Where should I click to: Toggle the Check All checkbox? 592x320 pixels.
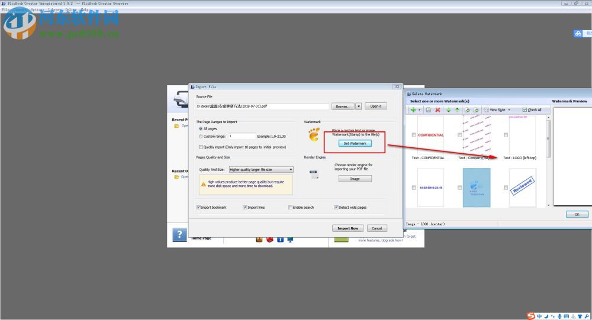tap(525, 110)
